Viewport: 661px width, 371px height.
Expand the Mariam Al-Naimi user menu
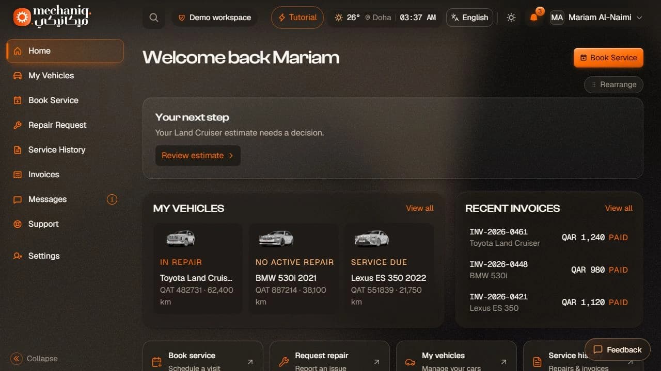tap(596, 18)
